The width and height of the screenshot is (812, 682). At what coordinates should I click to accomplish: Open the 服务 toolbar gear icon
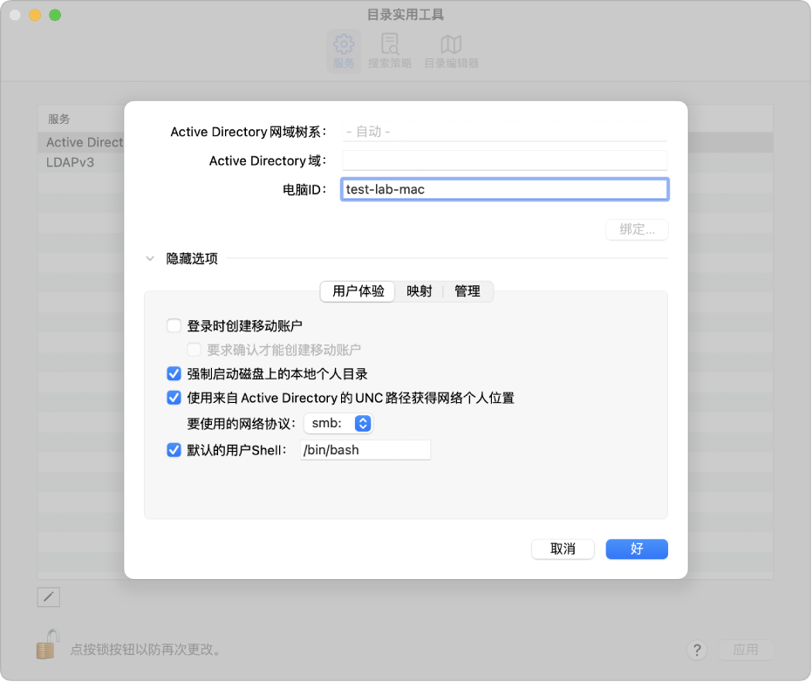tap(344, 51)
